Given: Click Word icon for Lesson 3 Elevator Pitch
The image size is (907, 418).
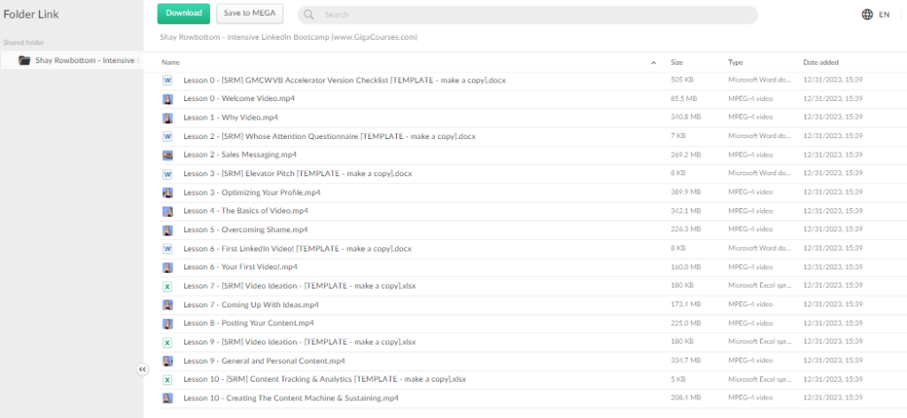Looking at the screenshot, I should tap(167, 174).
